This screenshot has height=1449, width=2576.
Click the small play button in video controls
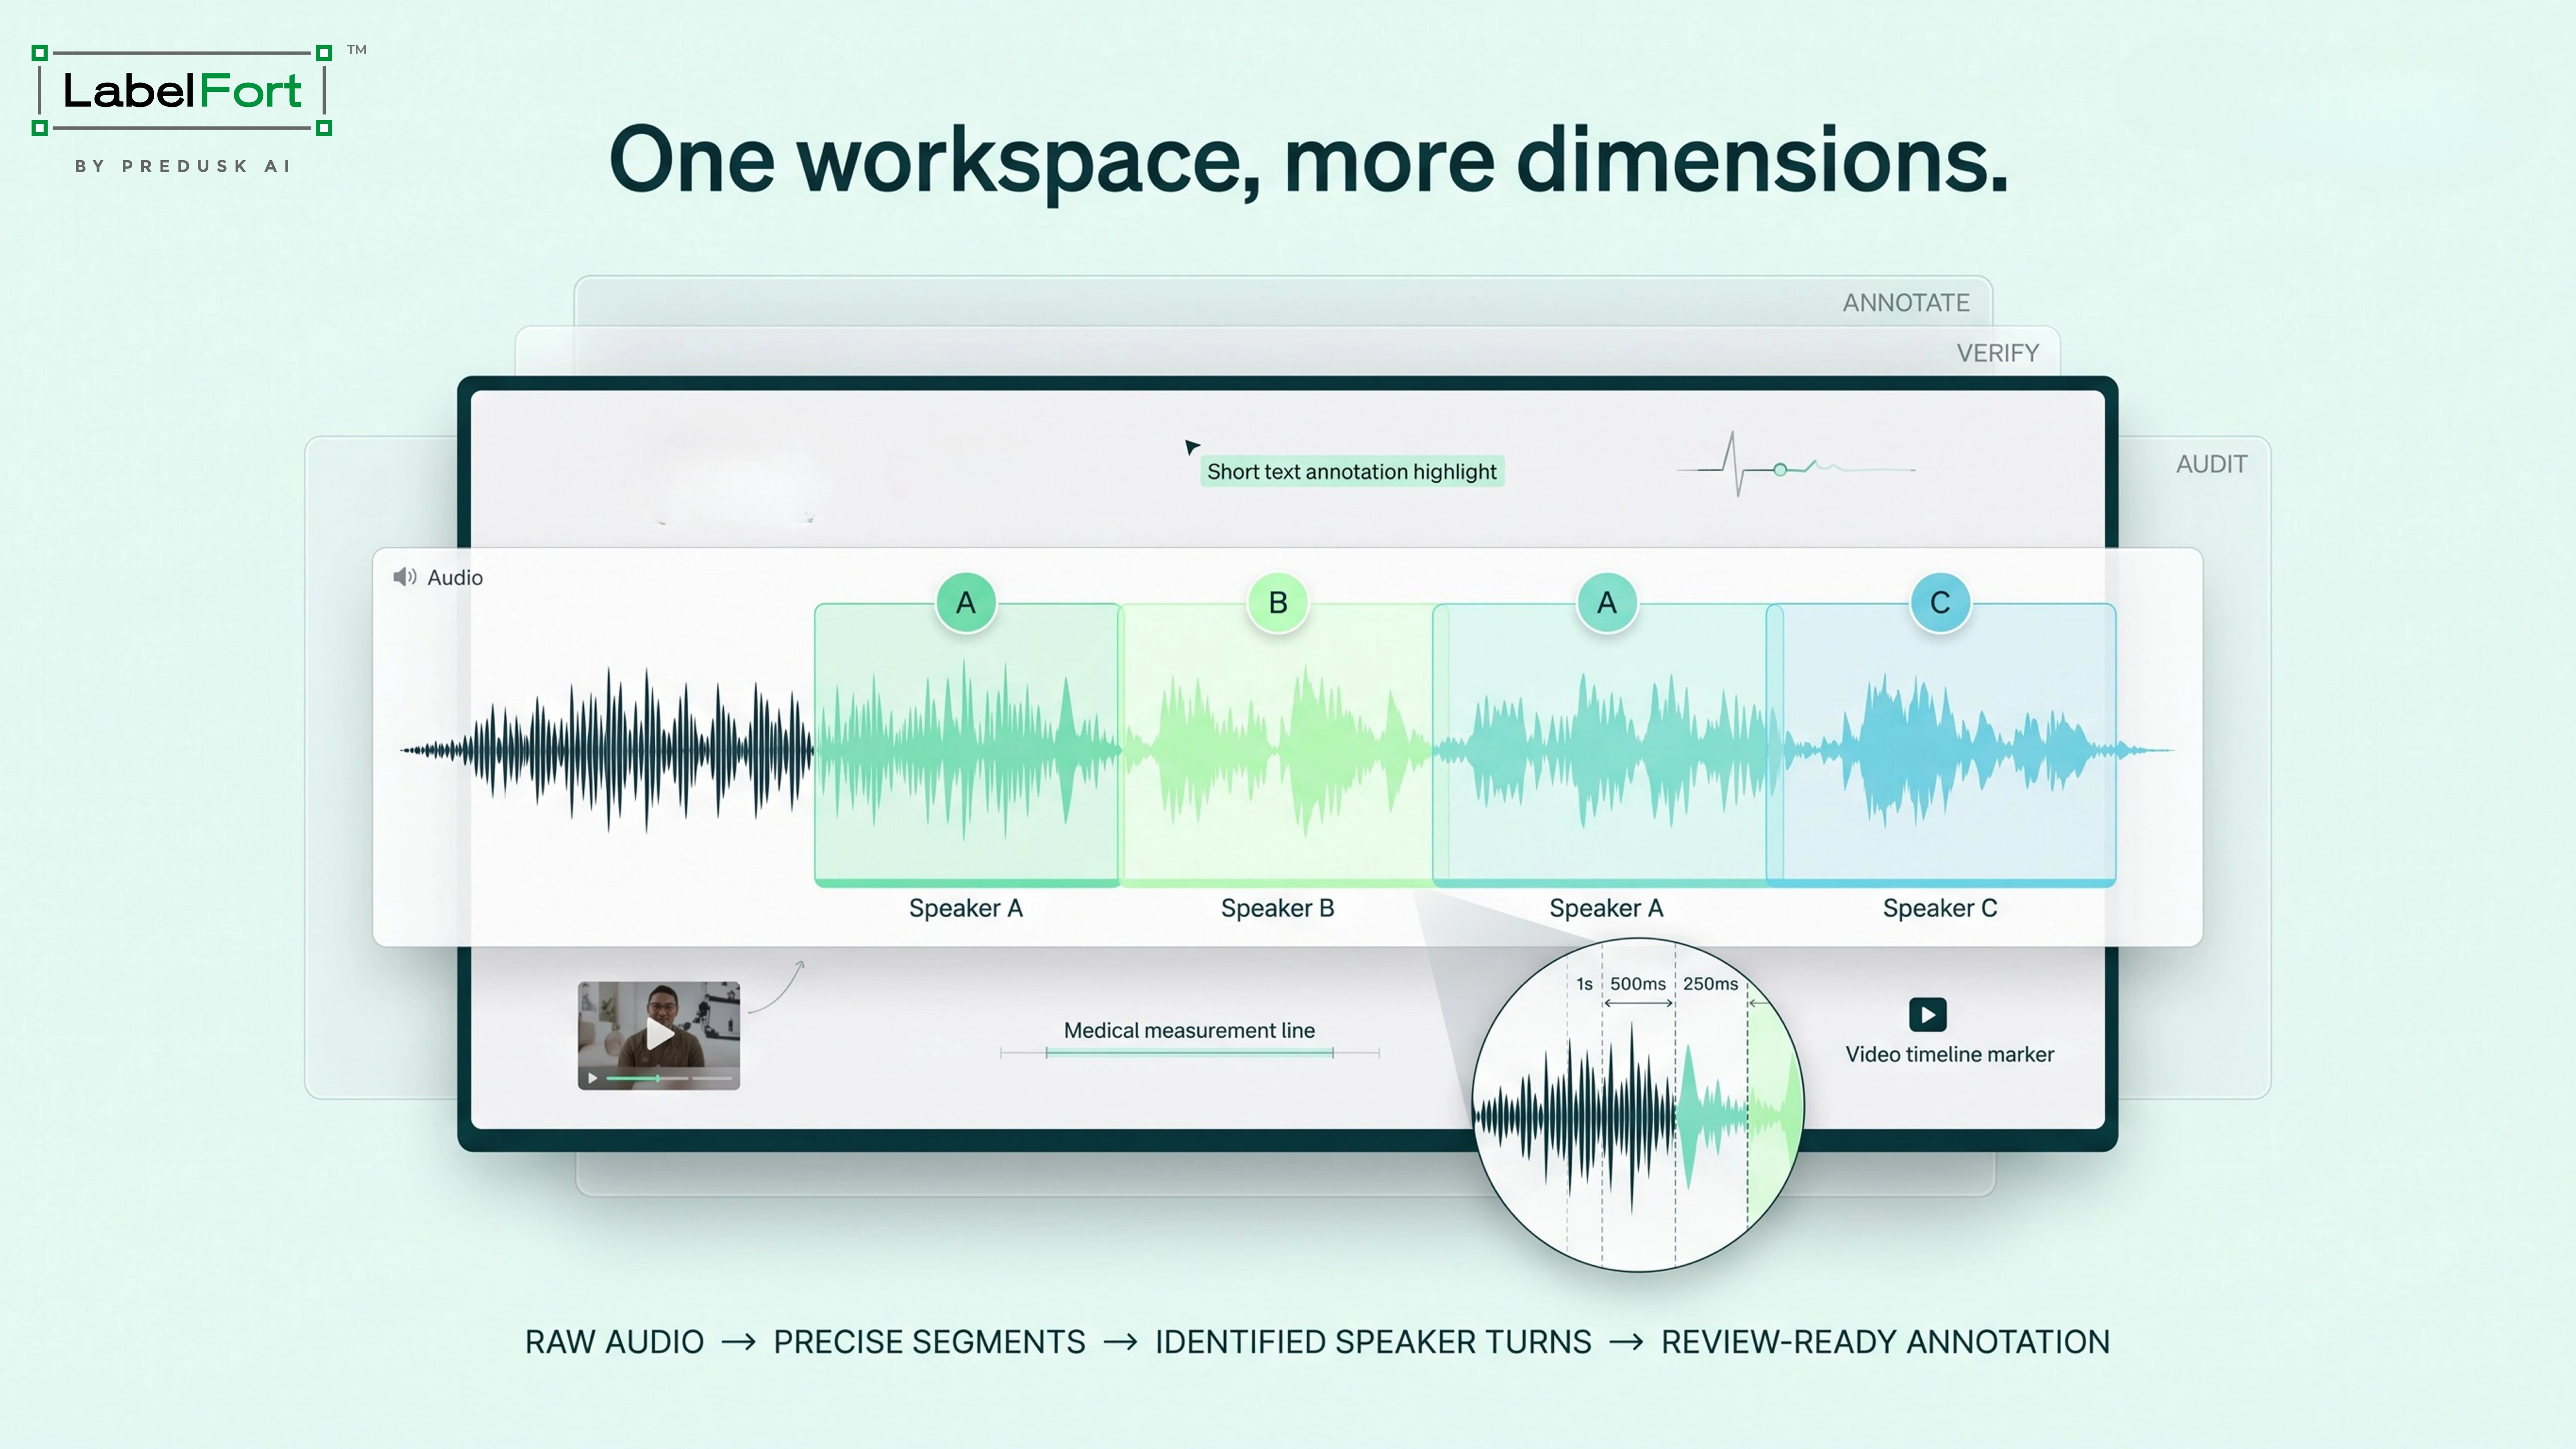pos(592,1078)
